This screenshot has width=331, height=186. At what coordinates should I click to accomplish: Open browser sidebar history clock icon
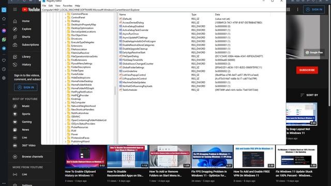coord(4,69)
